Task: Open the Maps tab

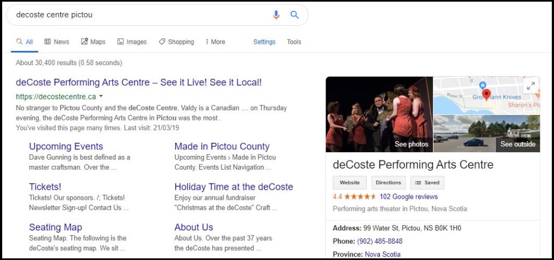Action: (x=93, y=42)
